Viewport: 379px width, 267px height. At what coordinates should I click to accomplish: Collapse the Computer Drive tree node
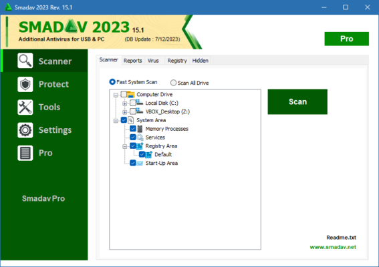(116, 95)
